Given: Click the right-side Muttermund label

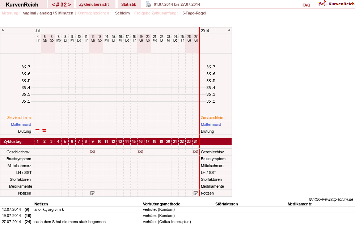Looking at the screenshot, I should (211, 124).
